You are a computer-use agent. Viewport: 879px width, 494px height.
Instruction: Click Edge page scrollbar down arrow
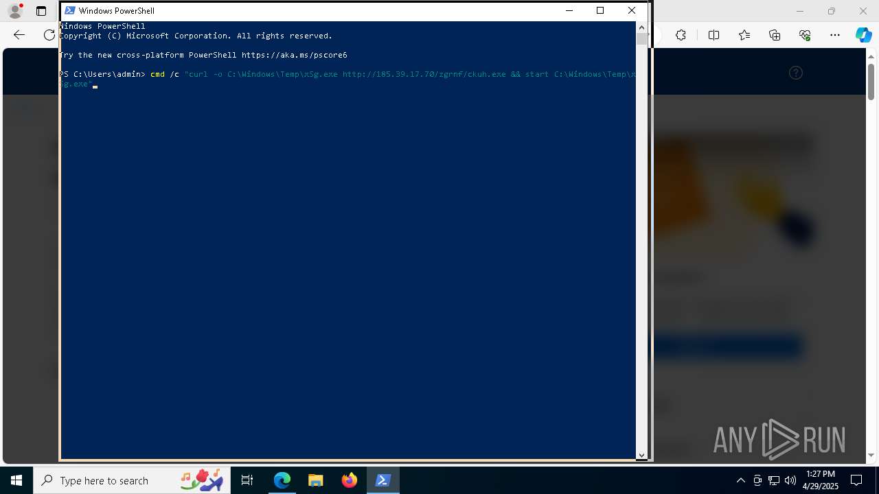(x=871, y=455)
